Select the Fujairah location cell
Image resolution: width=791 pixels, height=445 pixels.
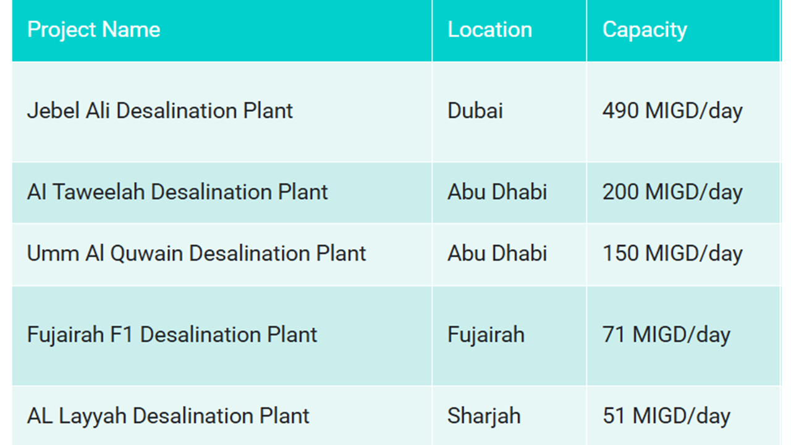[x=486, y=335]
